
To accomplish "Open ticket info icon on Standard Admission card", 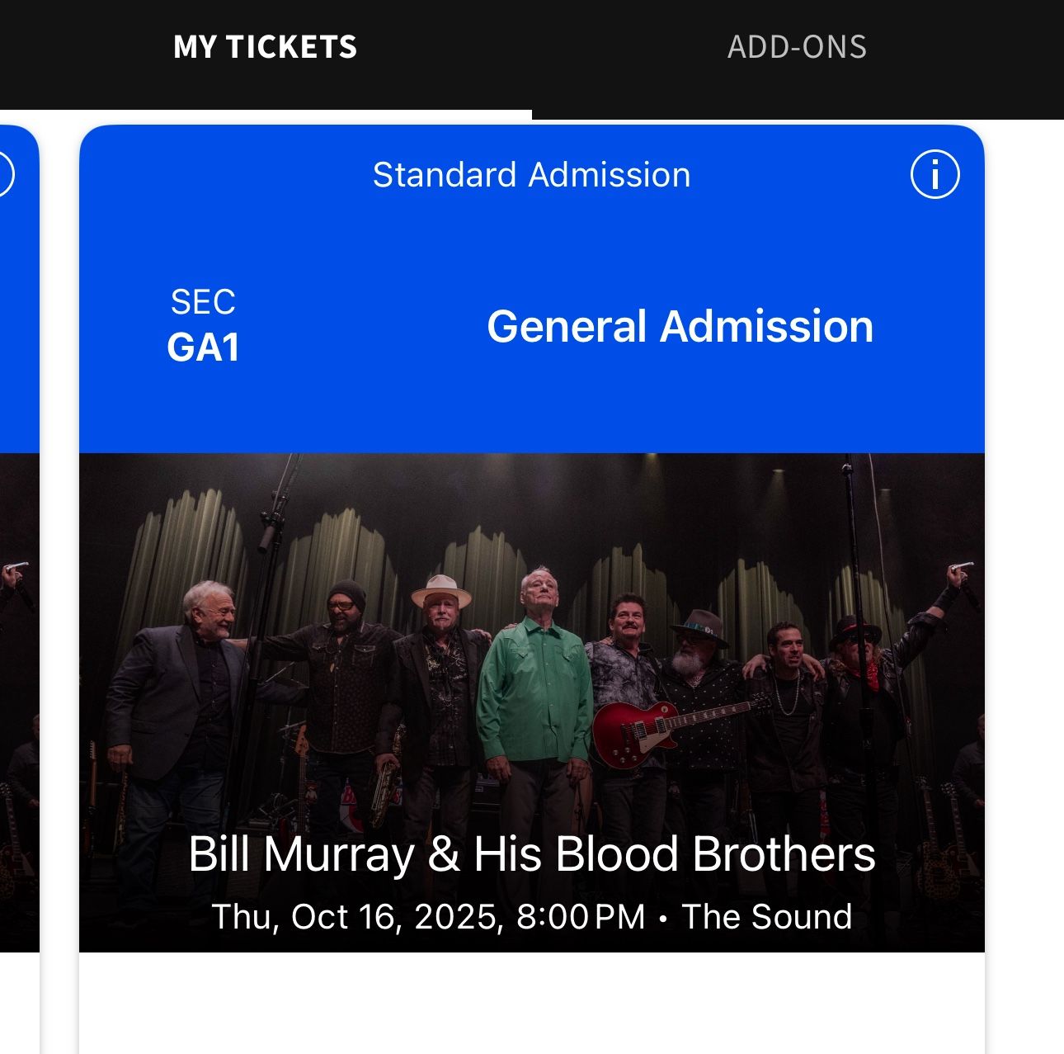I will pos(935,175).
